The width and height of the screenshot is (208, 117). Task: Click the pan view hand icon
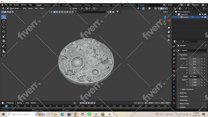[169, 32]
